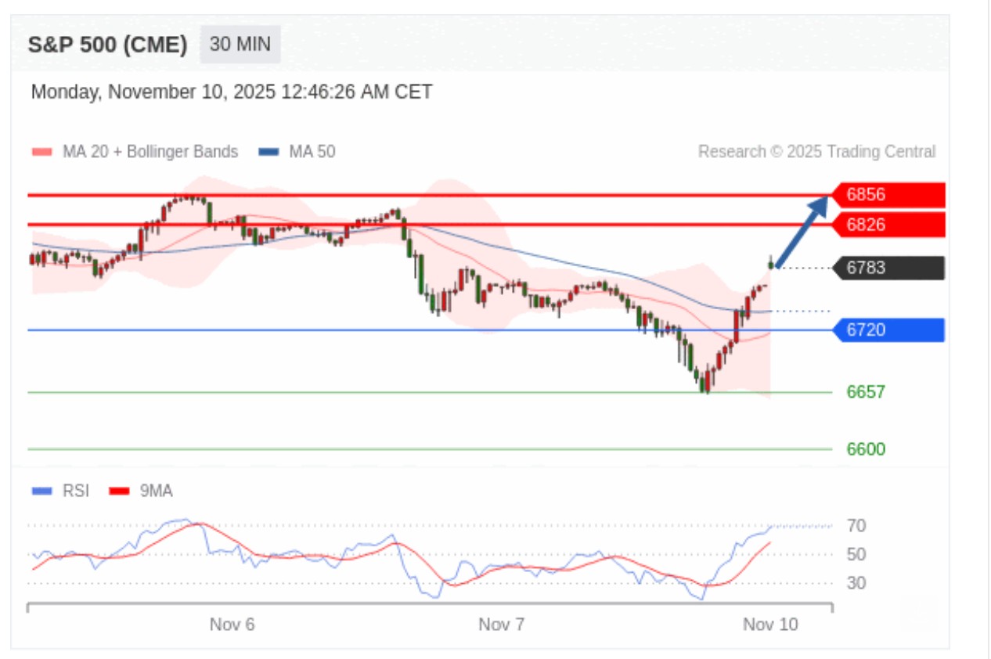Click the S&P 500 (CME) title
991x659 pixels.
(107, 45)
